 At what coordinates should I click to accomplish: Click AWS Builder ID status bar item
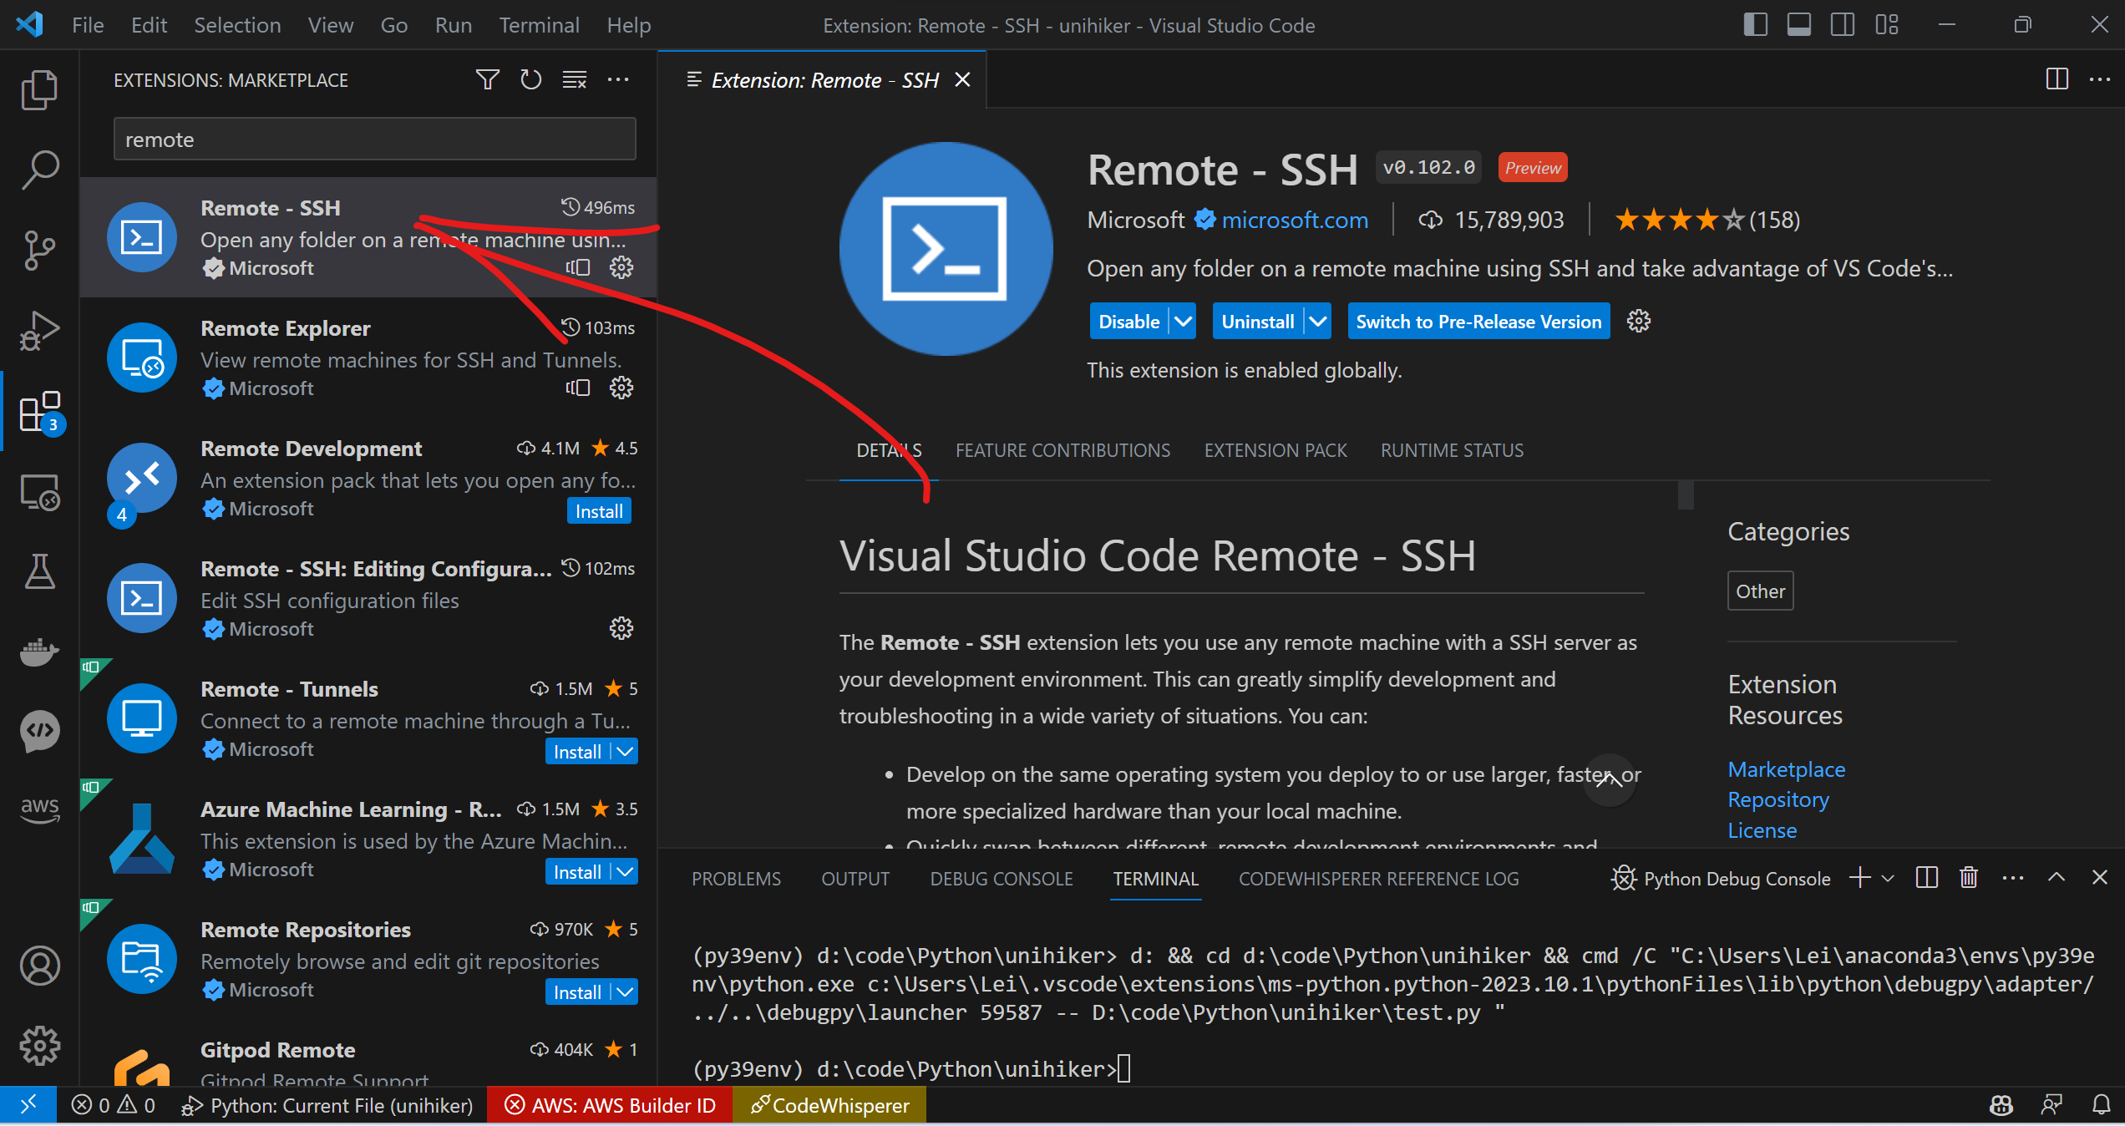click(610, 1105)
